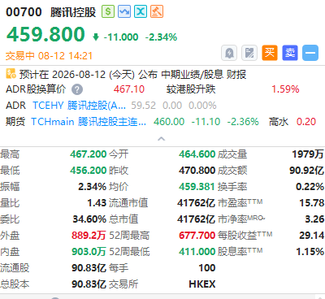Click the ADR conversion price 467.10
Image resolution: width=325 pixels, height=299 pixels.
coord(129,89)
